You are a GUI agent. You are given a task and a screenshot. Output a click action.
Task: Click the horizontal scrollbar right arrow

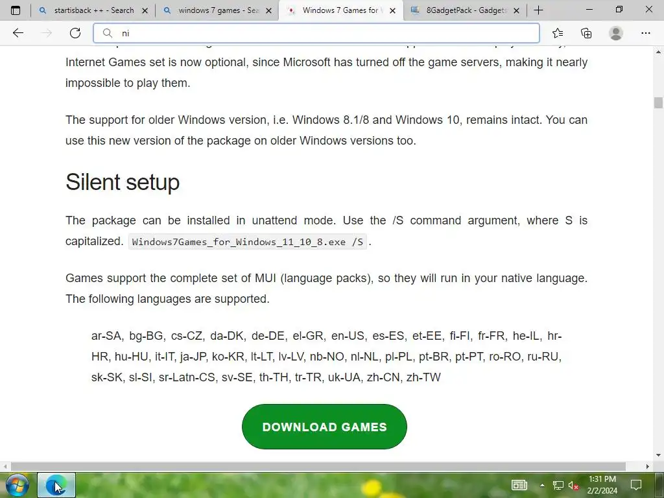point(648,466)
